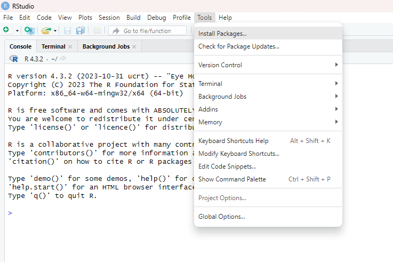Click the Go to file/function field
Viewport: 393px width, 262px height.
[x=148, y=31]
